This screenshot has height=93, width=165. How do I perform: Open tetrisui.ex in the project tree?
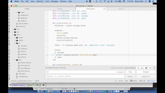22,26
